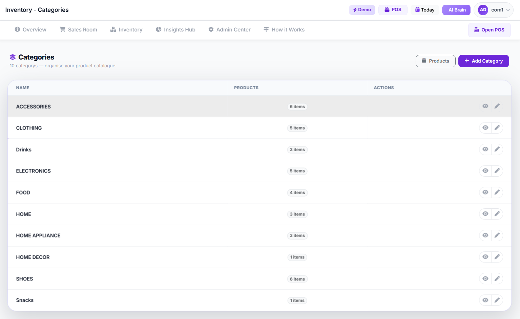Select the Snacks category name
520x319 pixels.
(25, 300)
